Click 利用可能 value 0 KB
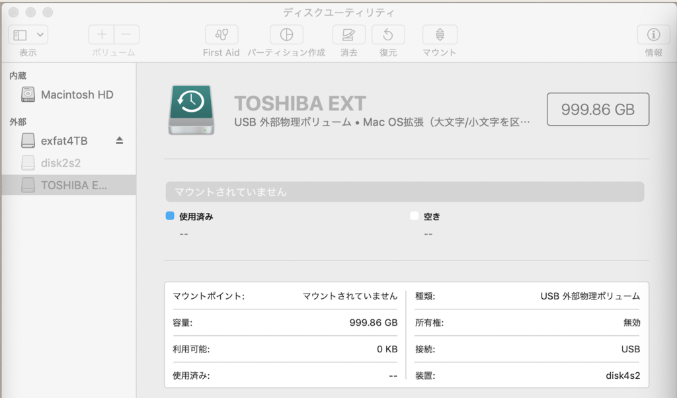 (387, 349)
